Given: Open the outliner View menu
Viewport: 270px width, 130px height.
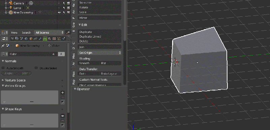Looking at the screenshot, I should (x=14, y=32).
